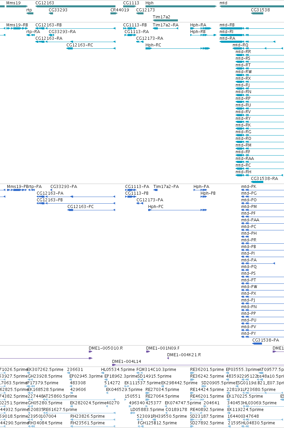
Task: Click protein CG12163-PC
Action: point(91,210)
